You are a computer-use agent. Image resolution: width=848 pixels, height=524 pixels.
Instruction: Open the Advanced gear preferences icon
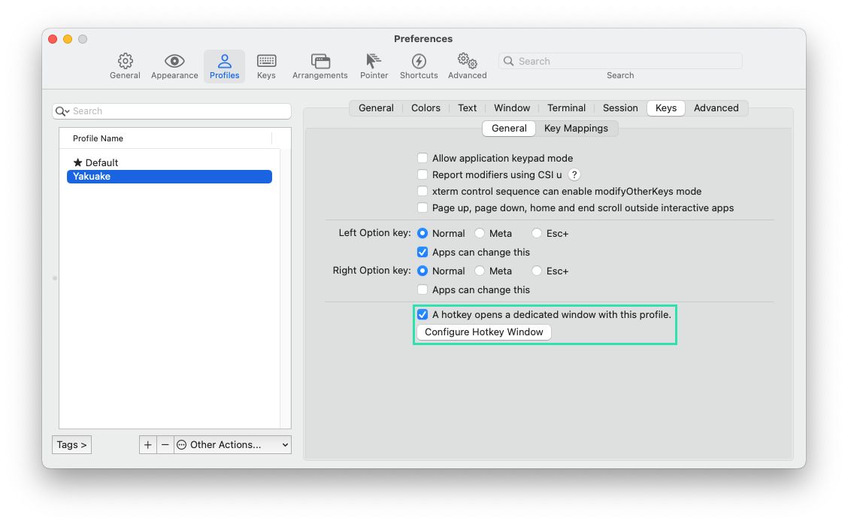(466, 65)
